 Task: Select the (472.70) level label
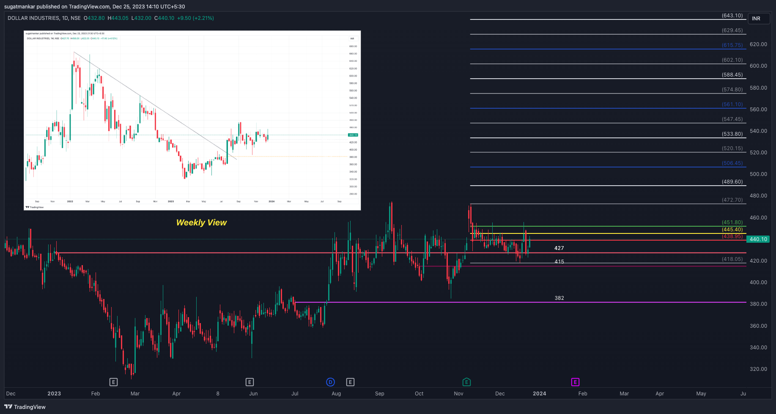(732, 200)
